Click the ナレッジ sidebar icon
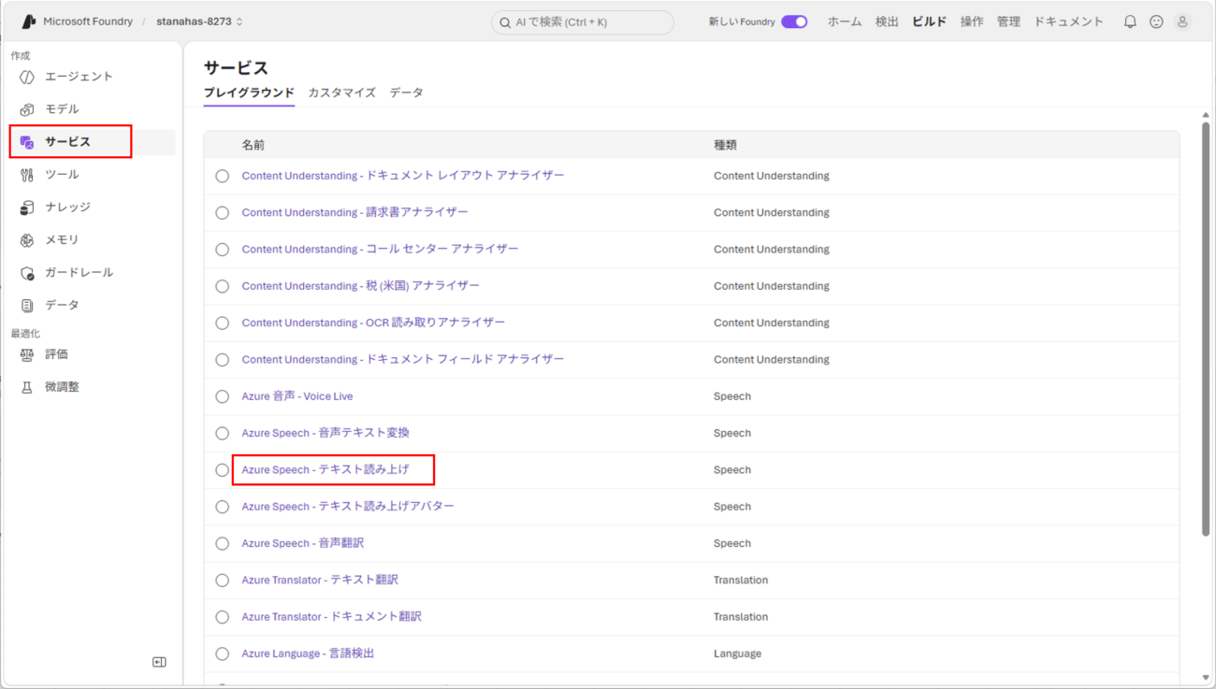The image size is (1216, 689). pos(27,208)
